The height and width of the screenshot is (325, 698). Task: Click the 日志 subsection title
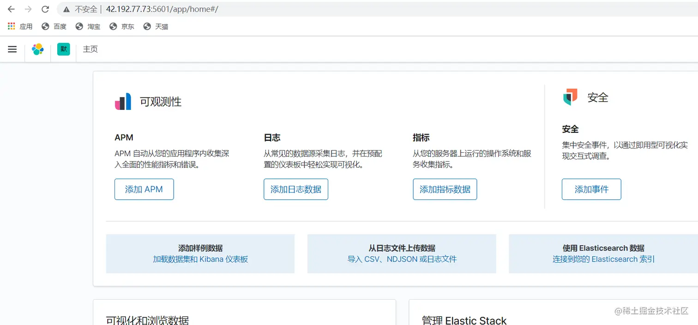point(272,138)
